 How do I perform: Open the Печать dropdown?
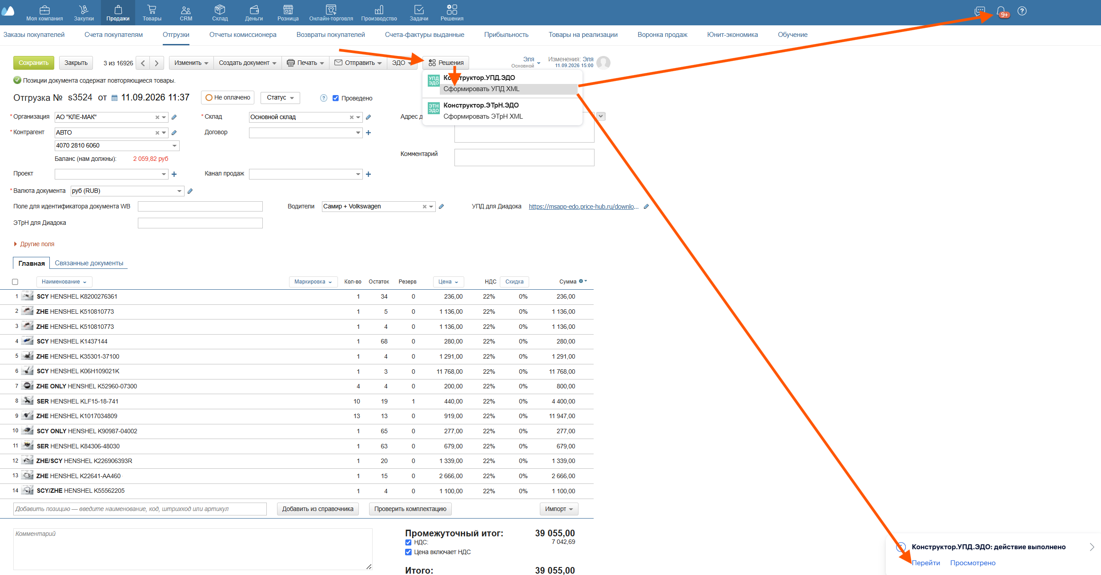coord(305,63)
